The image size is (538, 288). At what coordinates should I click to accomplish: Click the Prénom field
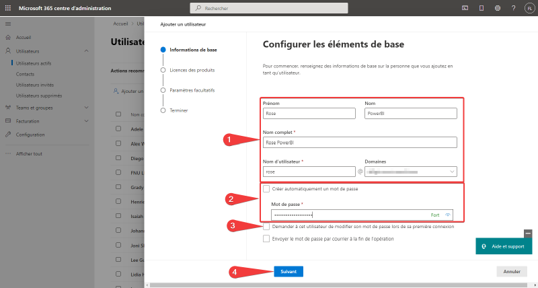(309, 113)
